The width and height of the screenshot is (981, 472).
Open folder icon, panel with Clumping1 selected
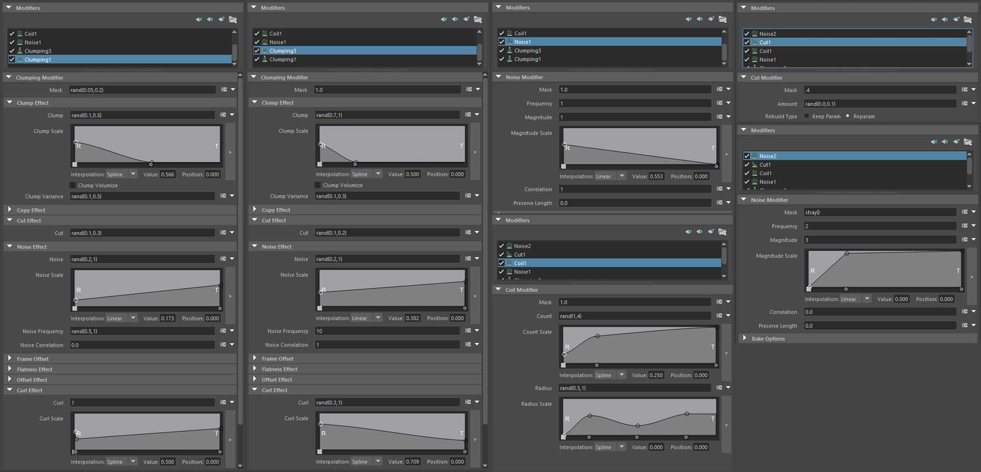click(x=233, y=19)
